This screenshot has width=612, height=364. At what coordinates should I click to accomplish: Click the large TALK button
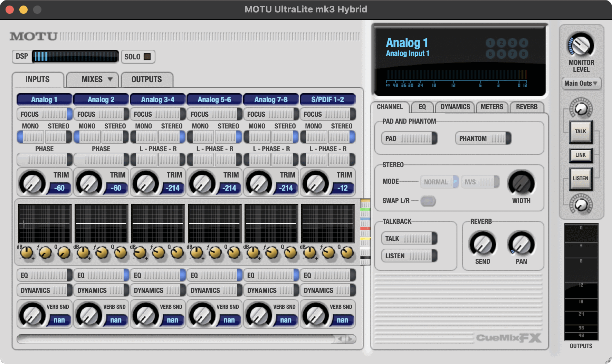[x=581, y=132]
